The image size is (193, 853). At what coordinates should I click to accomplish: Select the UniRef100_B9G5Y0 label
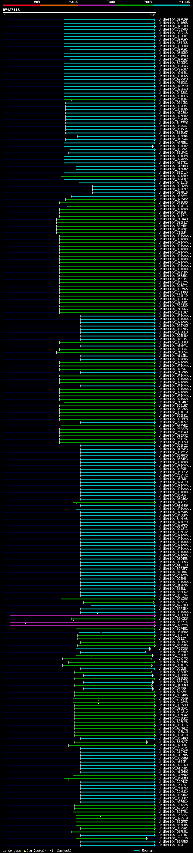[173, 625]
